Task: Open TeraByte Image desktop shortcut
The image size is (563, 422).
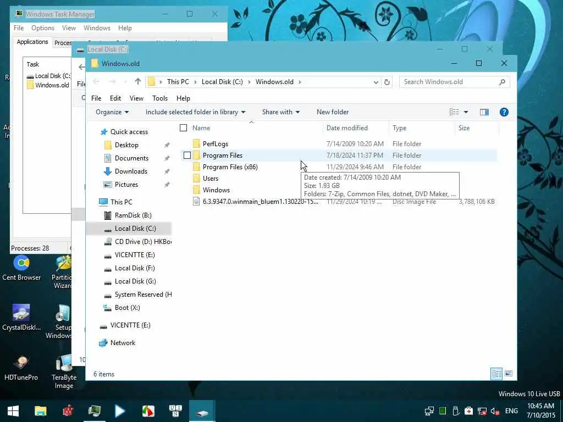Action: 64,372
